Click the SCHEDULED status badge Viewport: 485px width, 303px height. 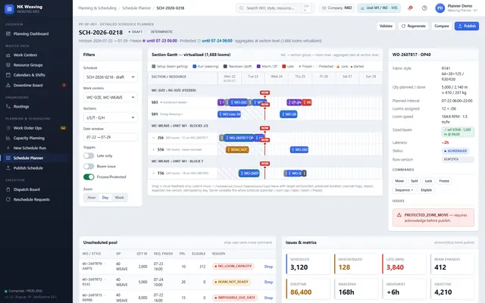pos(455,151)
